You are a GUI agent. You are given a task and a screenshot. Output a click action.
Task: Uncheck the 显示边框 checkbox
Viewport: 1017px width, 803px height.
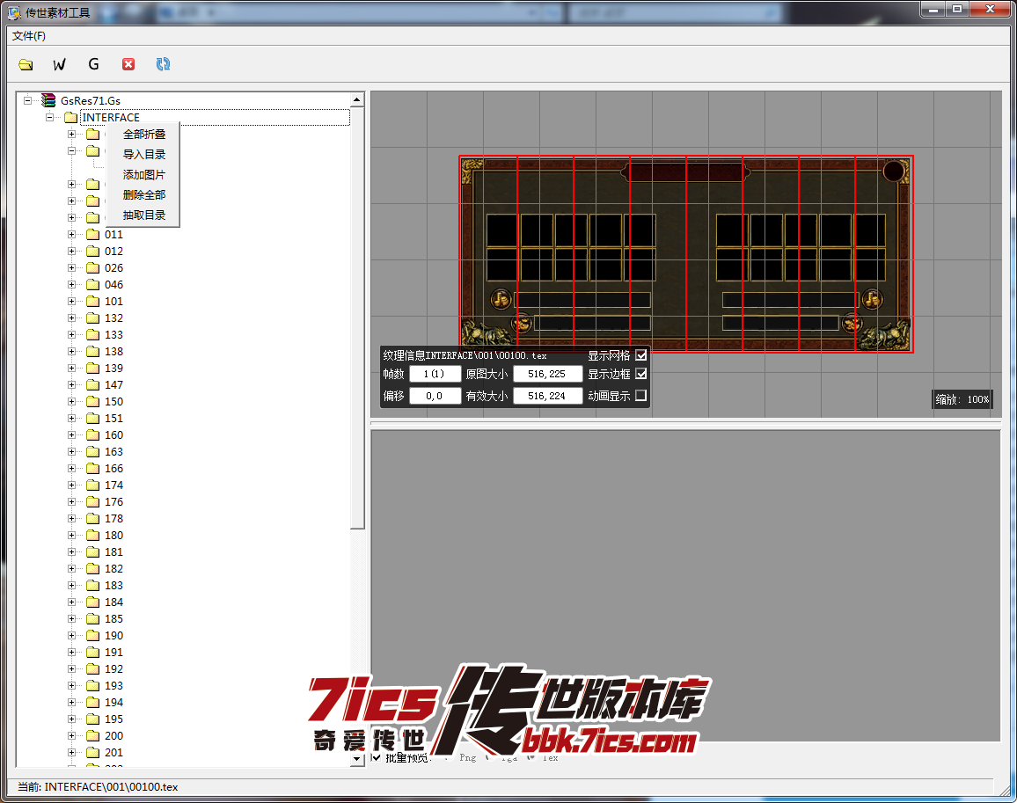point(640,375)
